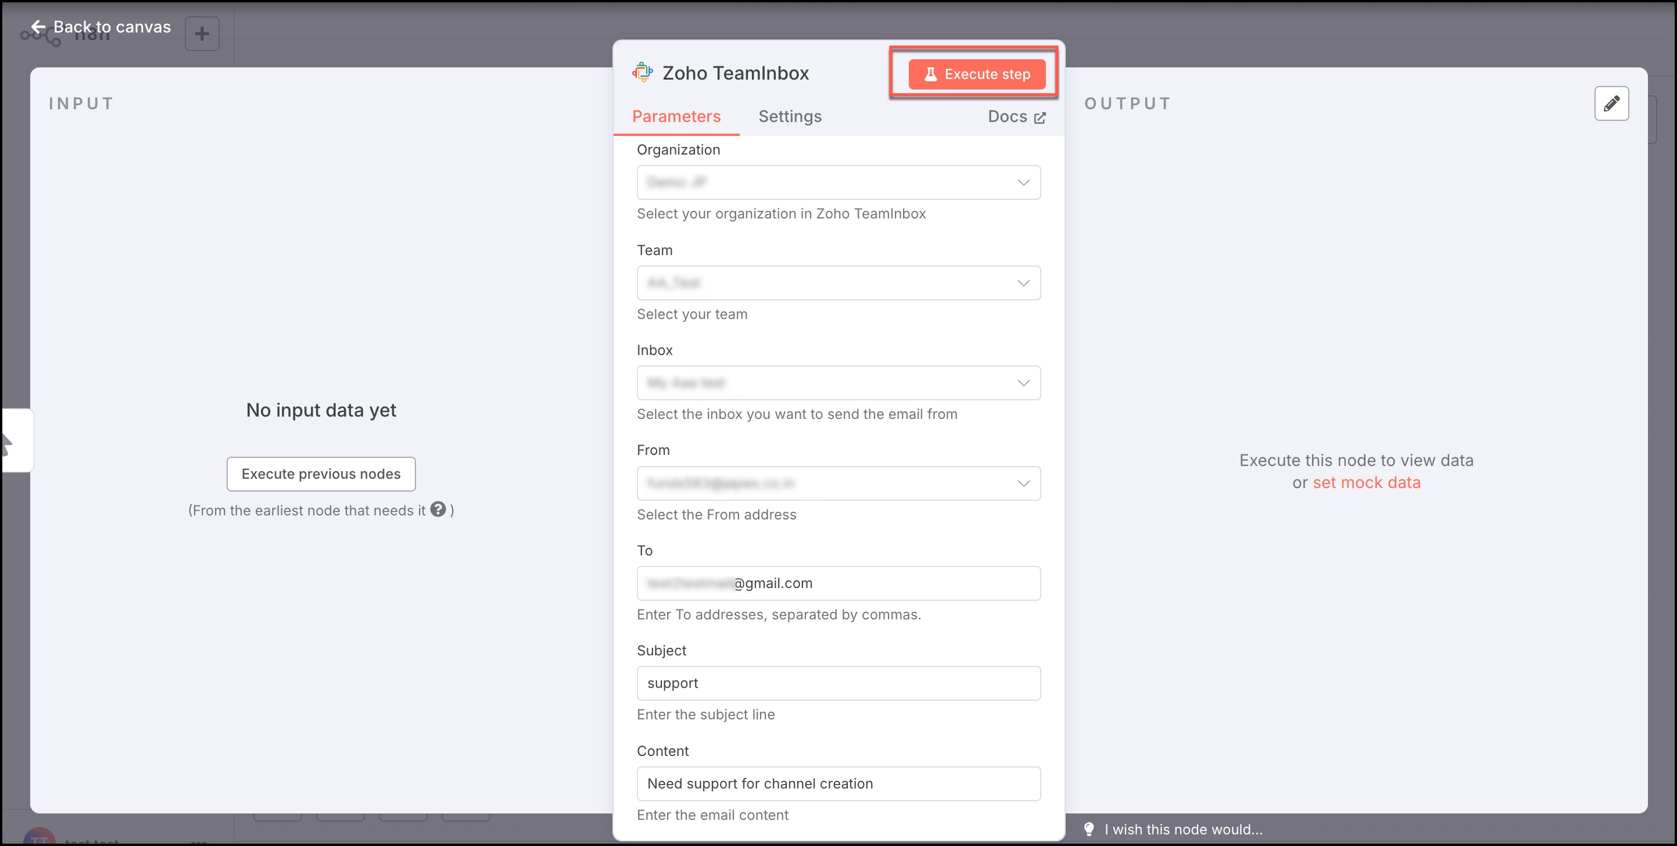Click the Subject field containing support

click(838, 683)
